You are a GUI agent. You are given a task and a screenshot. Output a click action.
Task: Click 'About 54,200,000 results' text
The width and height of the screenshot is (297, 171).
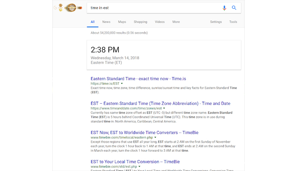(x=119, y=33)
